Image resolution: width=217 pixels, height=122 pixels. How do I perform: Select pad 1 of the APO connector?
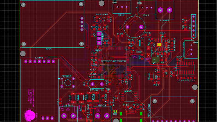[98, 116]
